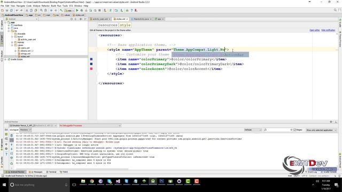Image resolution: width=342 pixels, height=192 pixels.
Task: Click the Find magnifier icon
Action: point(41,11)
